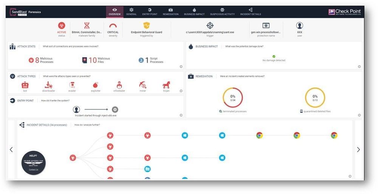Click the bot attack type icon

[x=25, y=85]
